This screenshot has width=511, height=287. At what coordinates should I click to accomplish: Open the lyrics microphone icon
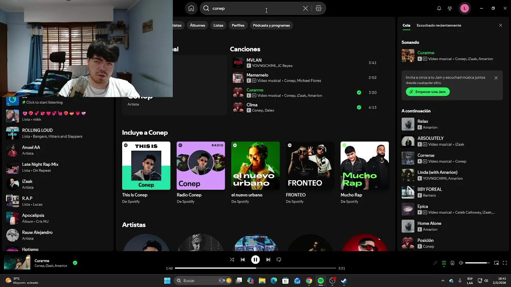tap(436, 263)
